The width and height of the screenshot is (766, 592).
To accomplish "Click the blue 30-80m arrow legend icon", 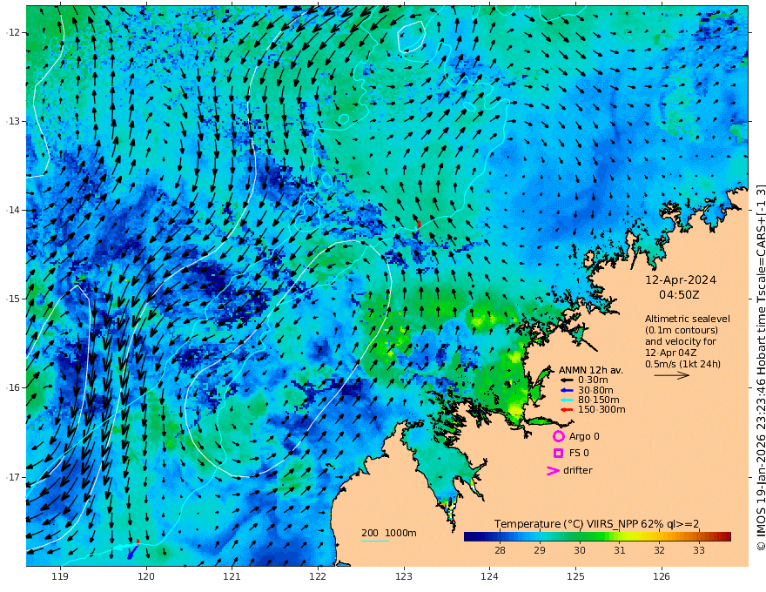I will point(566,390).
